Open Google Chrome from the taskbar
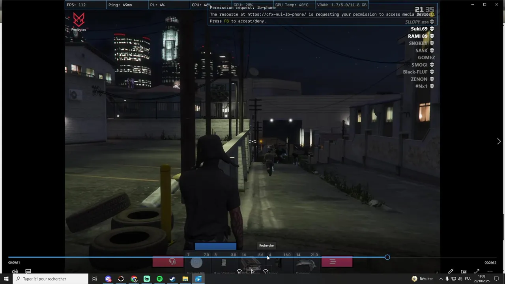The width and height of the screenshot is (505, 284). point(134,279)
